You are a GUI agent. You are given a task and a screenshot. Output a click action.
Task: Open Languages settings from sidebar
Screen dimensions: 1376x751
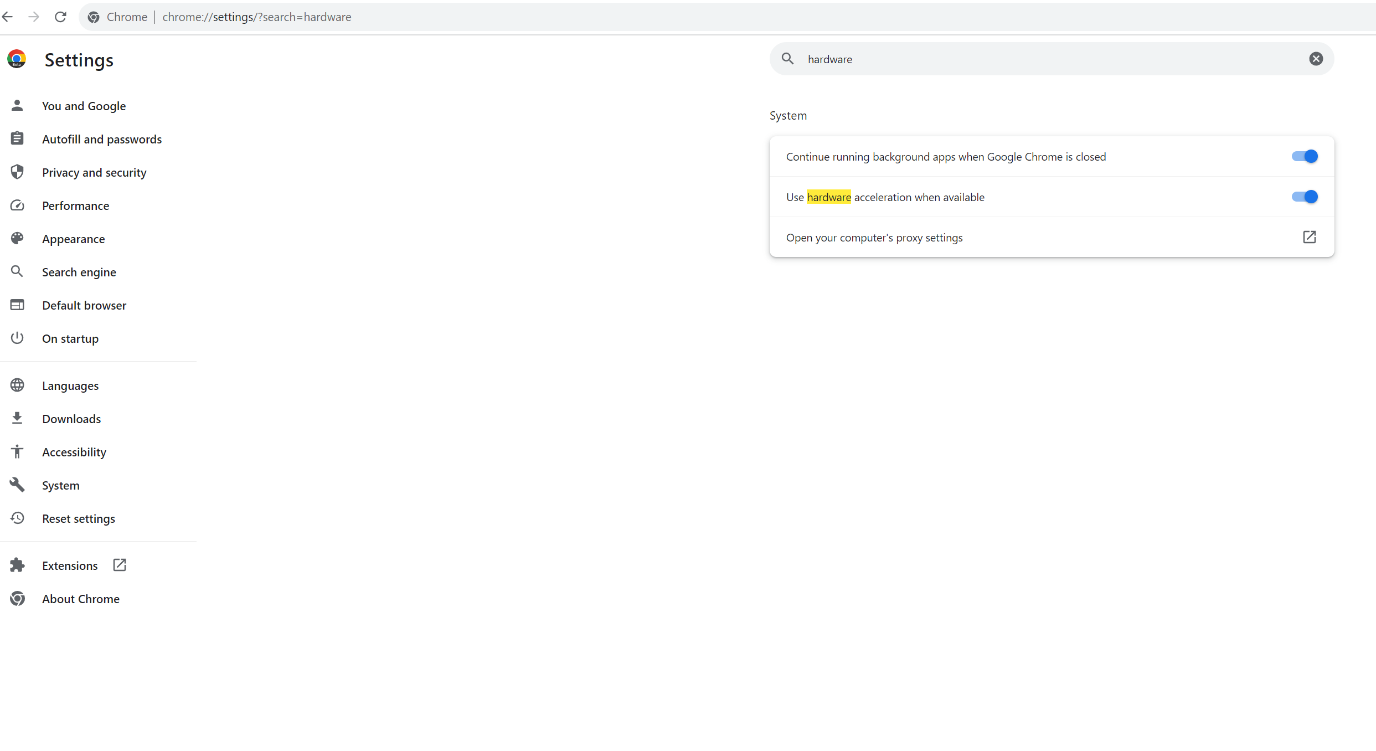[70, 385]
